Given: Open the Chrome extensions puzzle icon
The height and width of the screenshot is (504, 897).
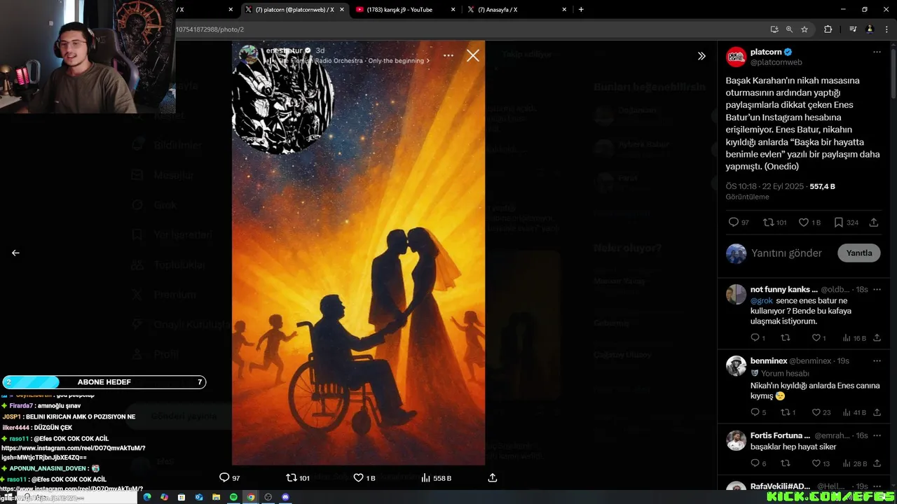Looking at the screenshot, I should pyautogui.click(x=828, y=29).
